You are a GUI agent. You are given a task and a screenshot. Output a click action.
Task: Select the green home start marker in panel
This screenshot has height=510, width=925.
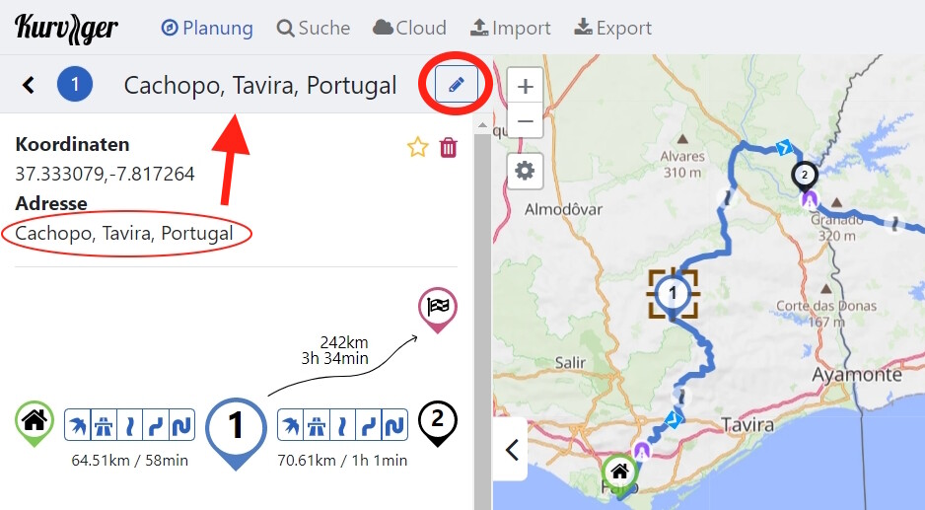pyautogui.click(x=35, y=423)
